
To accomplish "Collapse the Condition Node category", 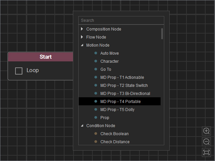I will pos(82,125).
